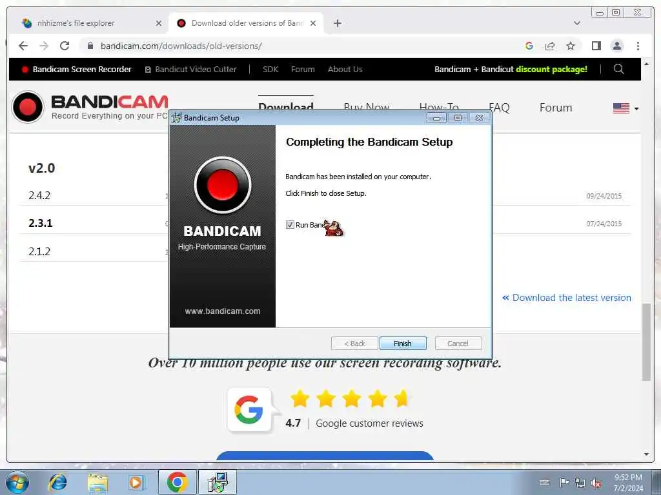
Task: Toggle Chrome side panel icon
Action: click(x=596, y=46)
